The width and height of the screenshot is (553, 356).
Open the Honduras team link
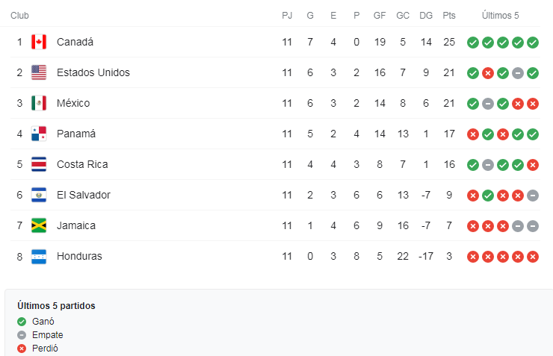(x=79, y=256)
